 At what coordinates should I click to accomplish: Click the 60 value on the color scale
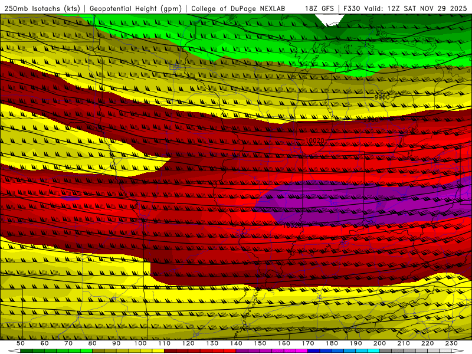coord(44,343)
